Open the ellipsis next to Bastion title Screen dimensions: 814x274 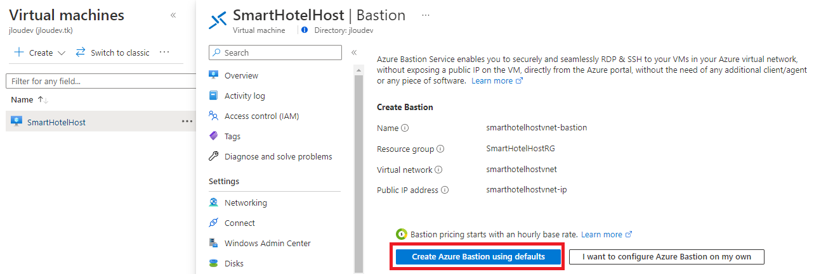pos(426,15)
